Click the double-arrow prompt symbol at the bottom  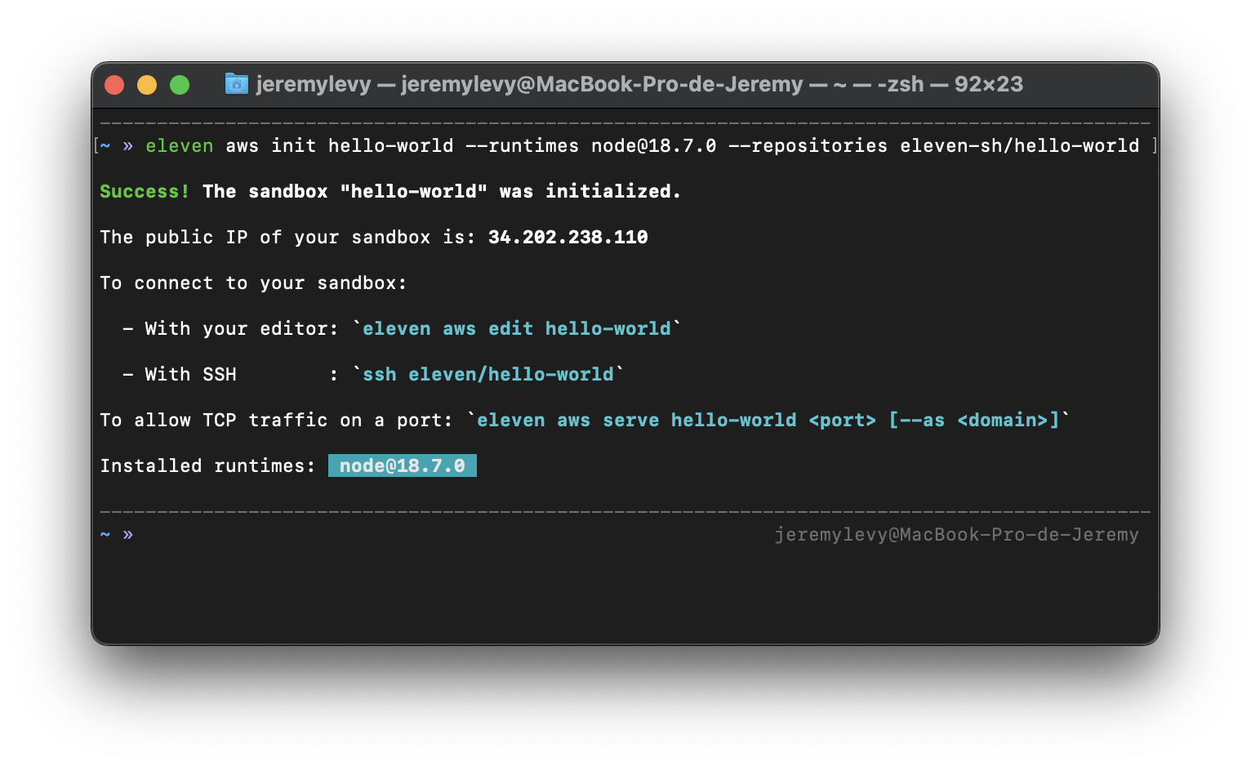[x=127, y=534]
